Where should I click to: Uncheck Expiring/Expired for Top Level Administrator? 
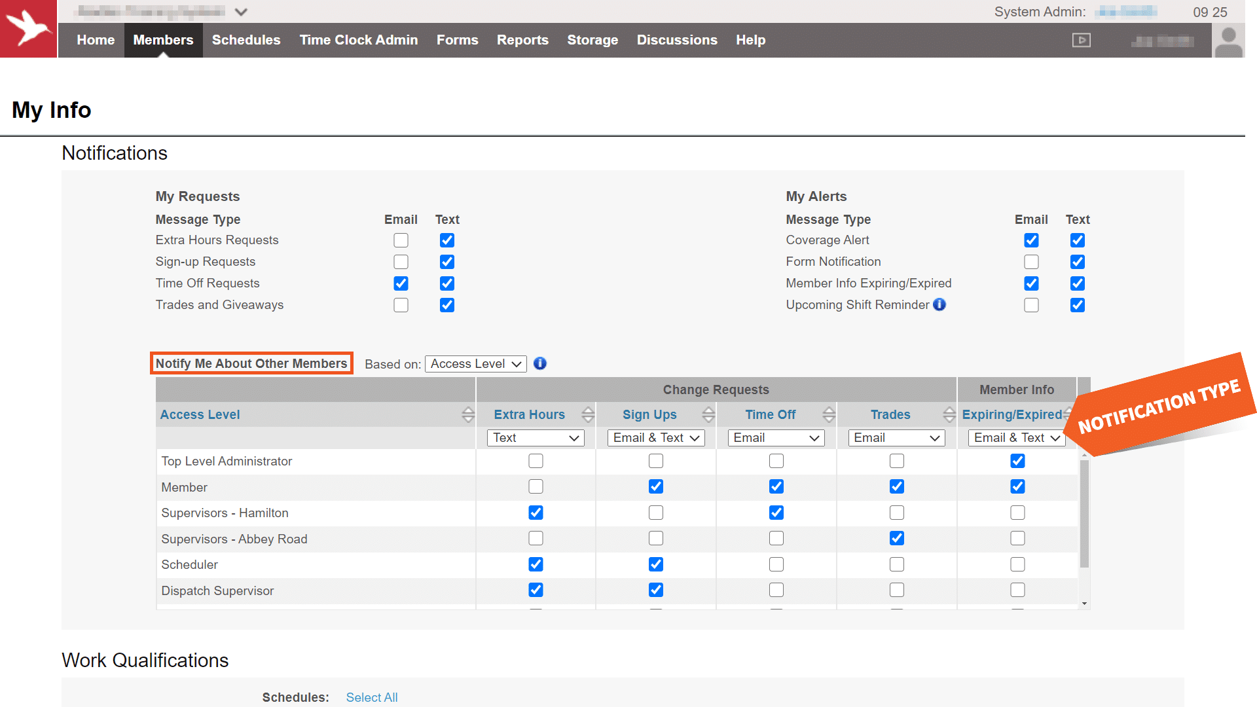click(1017, 461)
